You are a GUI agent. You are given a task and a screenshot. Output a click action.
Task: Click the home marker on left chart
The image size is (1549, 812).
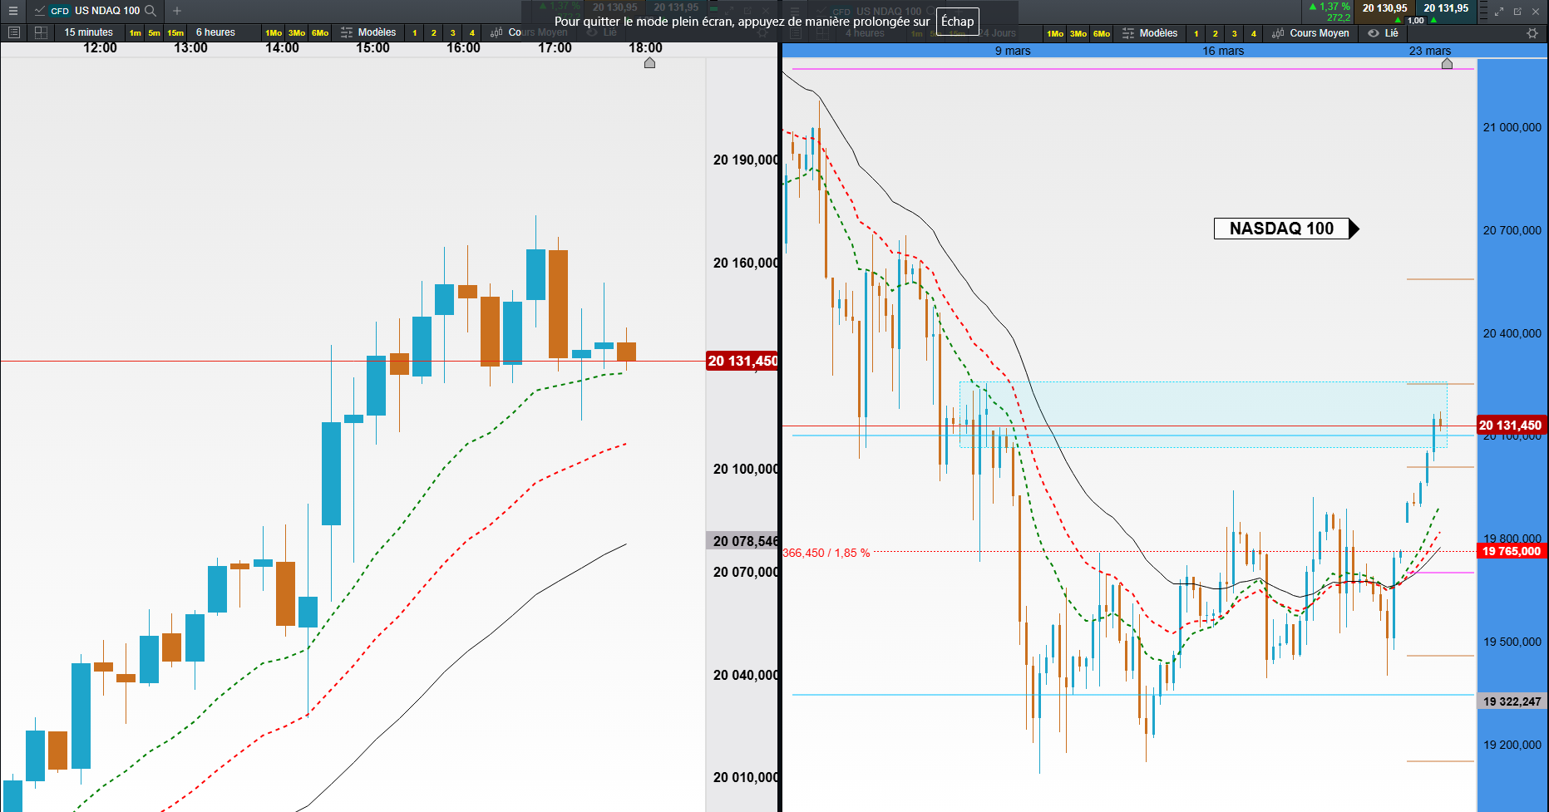(650, 63)
